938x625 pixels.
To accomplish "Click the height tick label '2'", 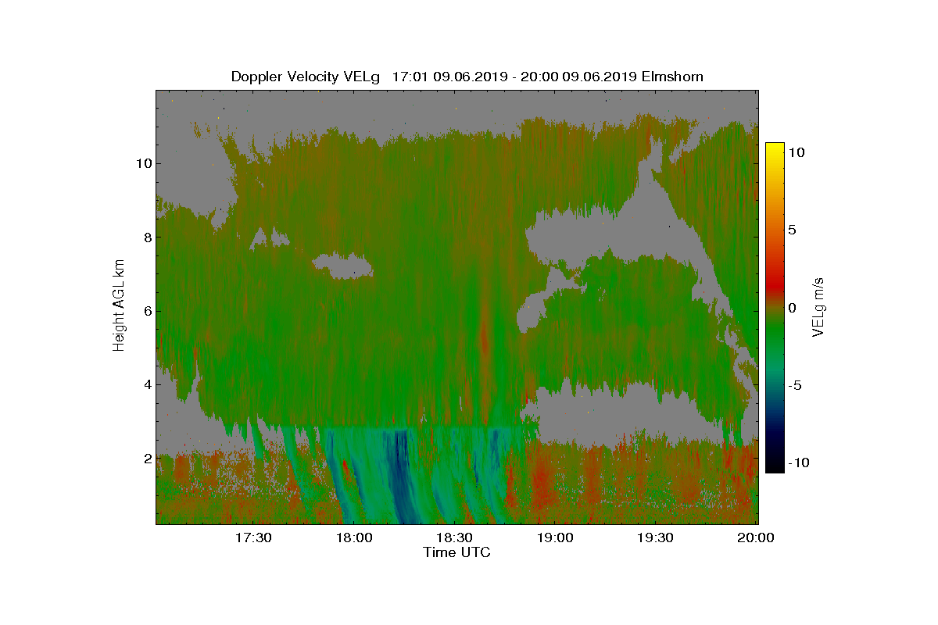I will [147, 458].
